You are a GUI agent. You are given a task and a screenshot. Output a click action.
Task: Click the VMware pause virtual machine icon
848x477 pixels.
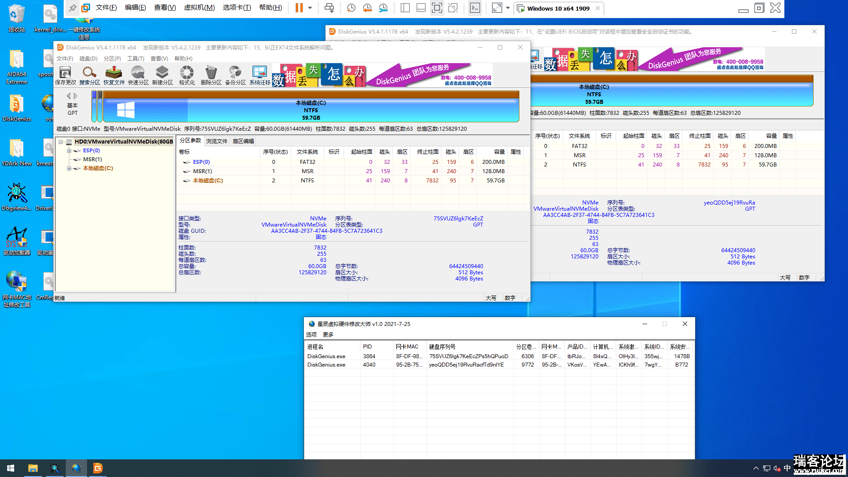pos(299,8)
